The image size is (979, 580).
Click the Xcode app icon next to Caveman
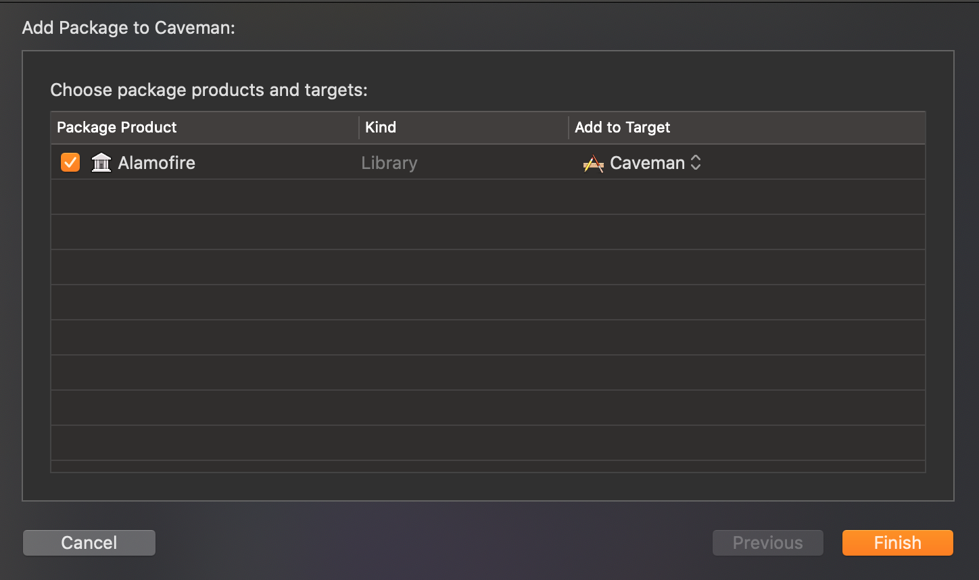[x=593, y=163]
